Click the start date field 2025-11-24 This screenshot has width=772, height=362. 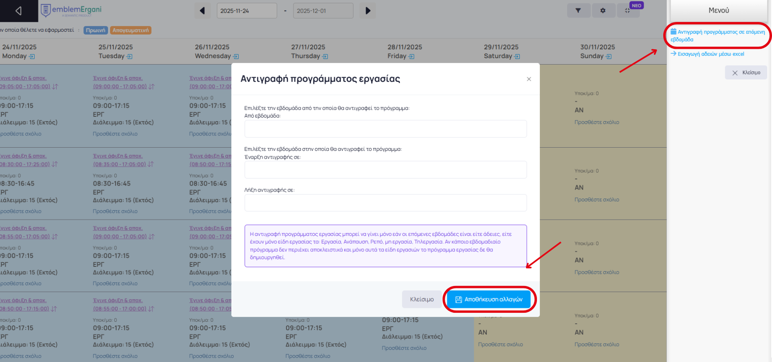(246, 11)
